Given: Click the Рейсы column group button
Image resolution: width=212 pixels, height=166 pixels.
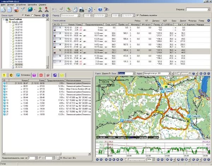Looking at the screenshot, I should point(137,21).
